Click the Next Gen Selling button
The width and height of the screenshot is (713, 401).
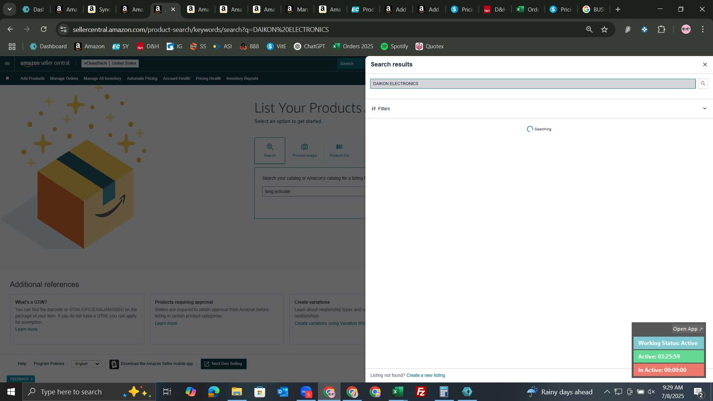pyautogui.click(x=224, y=364)
